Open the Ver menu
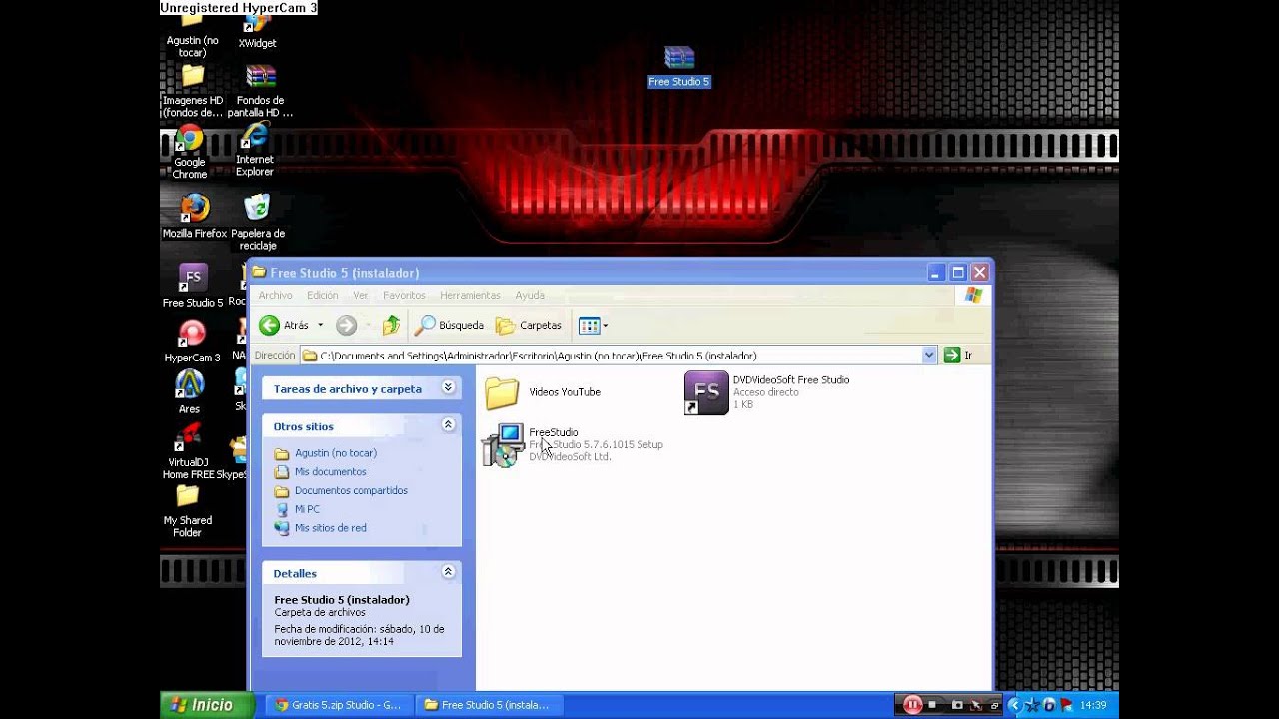Viewport: 1279px width, 719px height. point(361,295)
